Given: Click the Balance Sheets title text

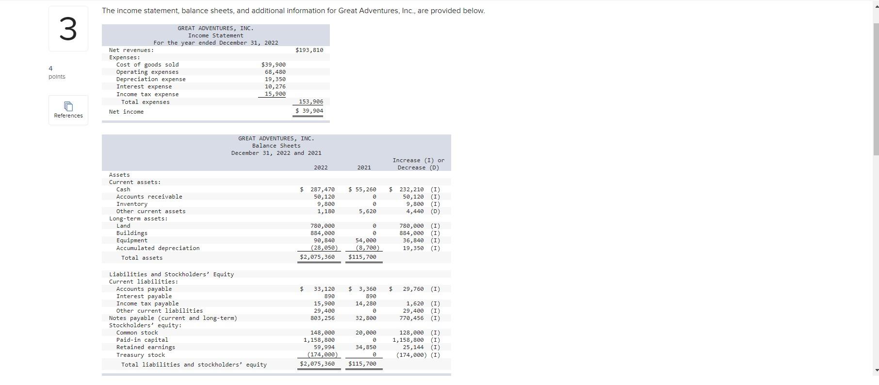Looking at the screenshot, I should point(276,146).
